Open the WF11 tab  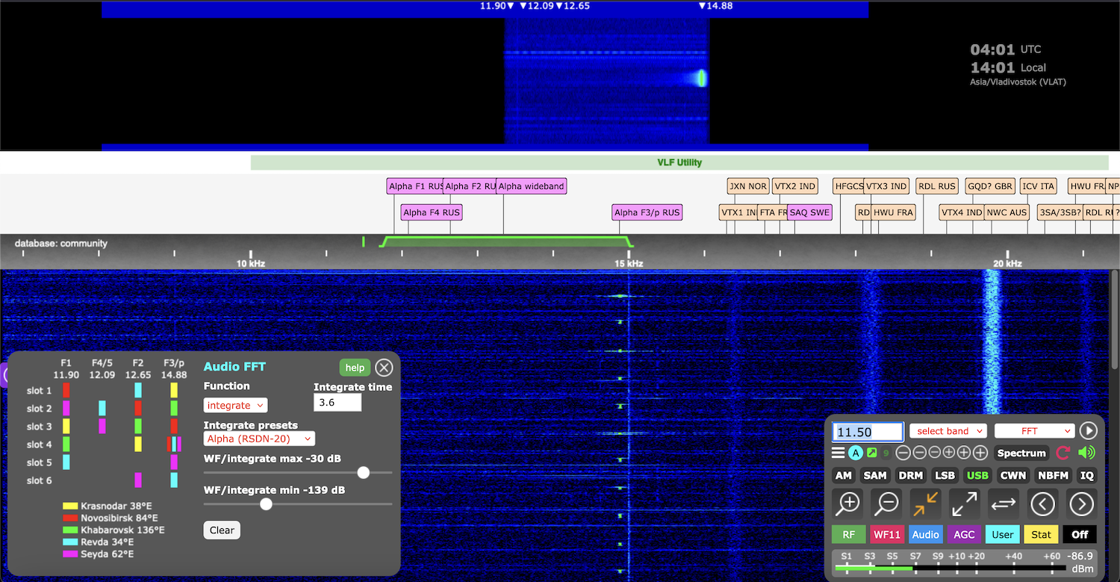tap(888, 534)
